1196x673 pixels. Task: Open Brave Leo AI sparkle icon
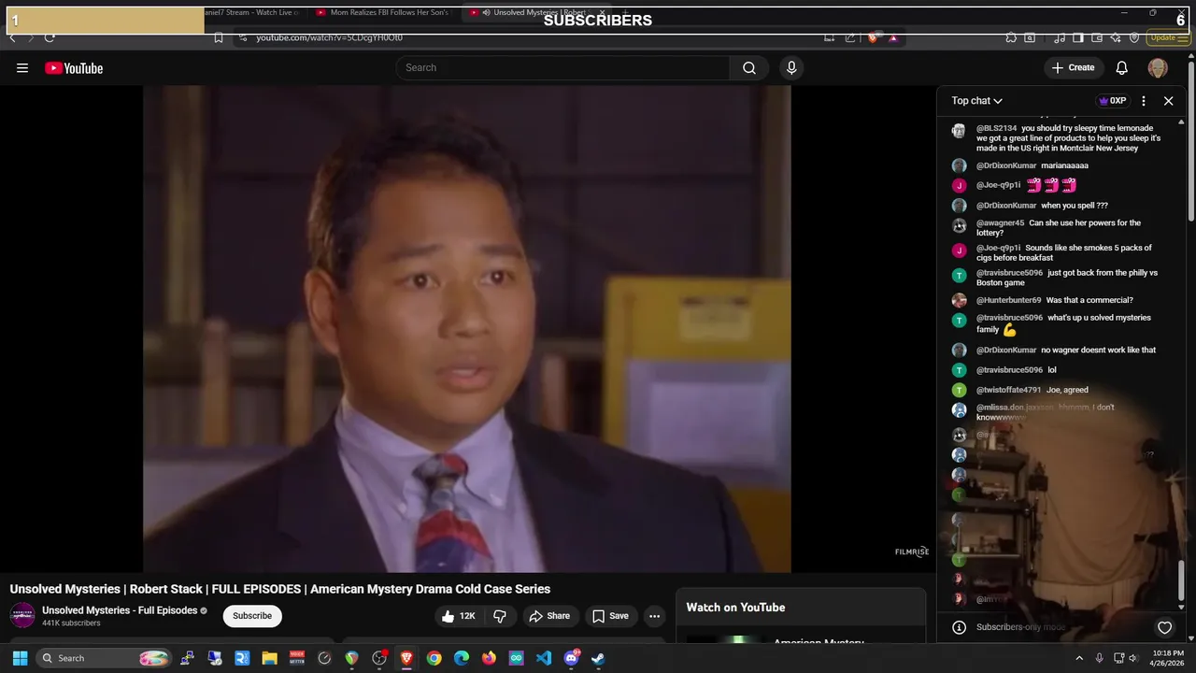tap(1117, 37)
